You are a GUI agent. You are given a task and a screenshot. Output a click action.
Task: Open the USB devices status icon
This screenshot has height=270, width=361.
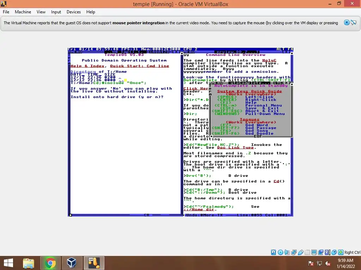click(300, 252)
